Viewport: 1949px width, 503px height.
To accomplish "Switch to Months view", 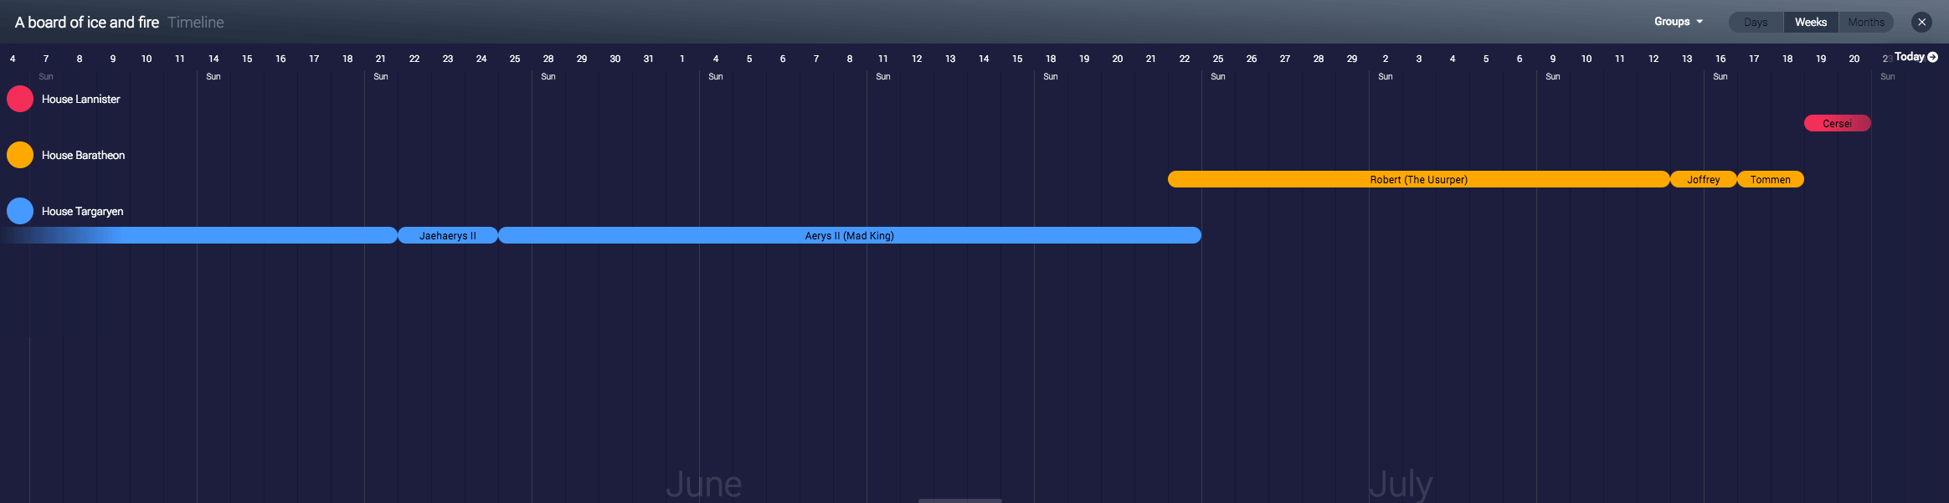I will [x=1865, y=23].
